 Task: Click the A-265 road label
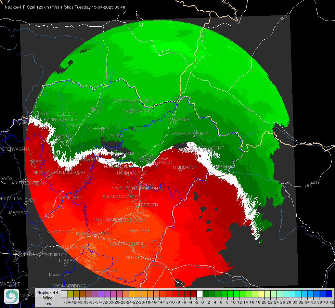[249, 109]
